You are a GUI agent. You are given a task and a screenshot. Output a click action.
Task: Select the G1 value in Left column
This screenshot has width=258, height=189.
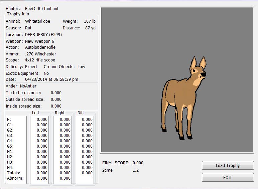42,125
